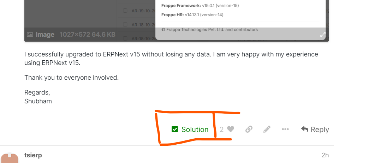Click the Frappe Technologies copyright text
The image size is (375, 163).
[x=209, y=30]
